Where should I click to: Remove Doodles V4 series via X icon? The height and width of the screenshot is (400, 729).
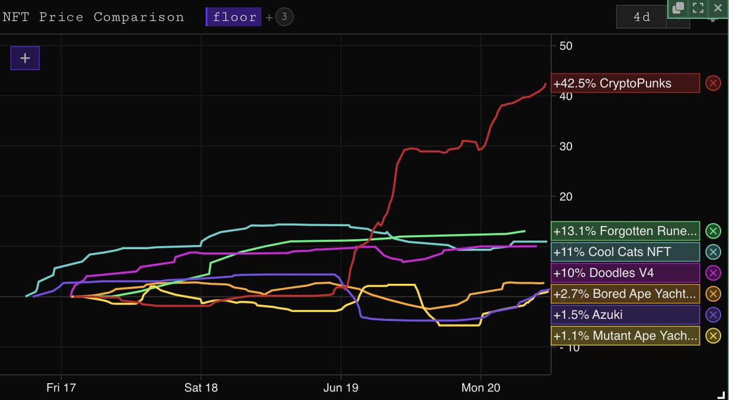(x=713, y=273)
